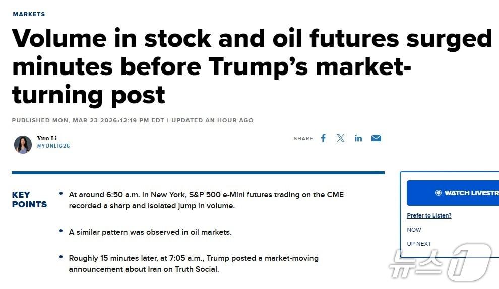Share article via email envelope icon

click(376, 138)
